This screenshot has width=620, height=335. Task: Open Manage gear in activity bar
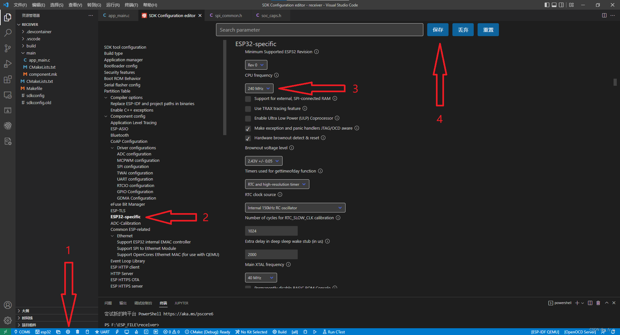(8, 320)
